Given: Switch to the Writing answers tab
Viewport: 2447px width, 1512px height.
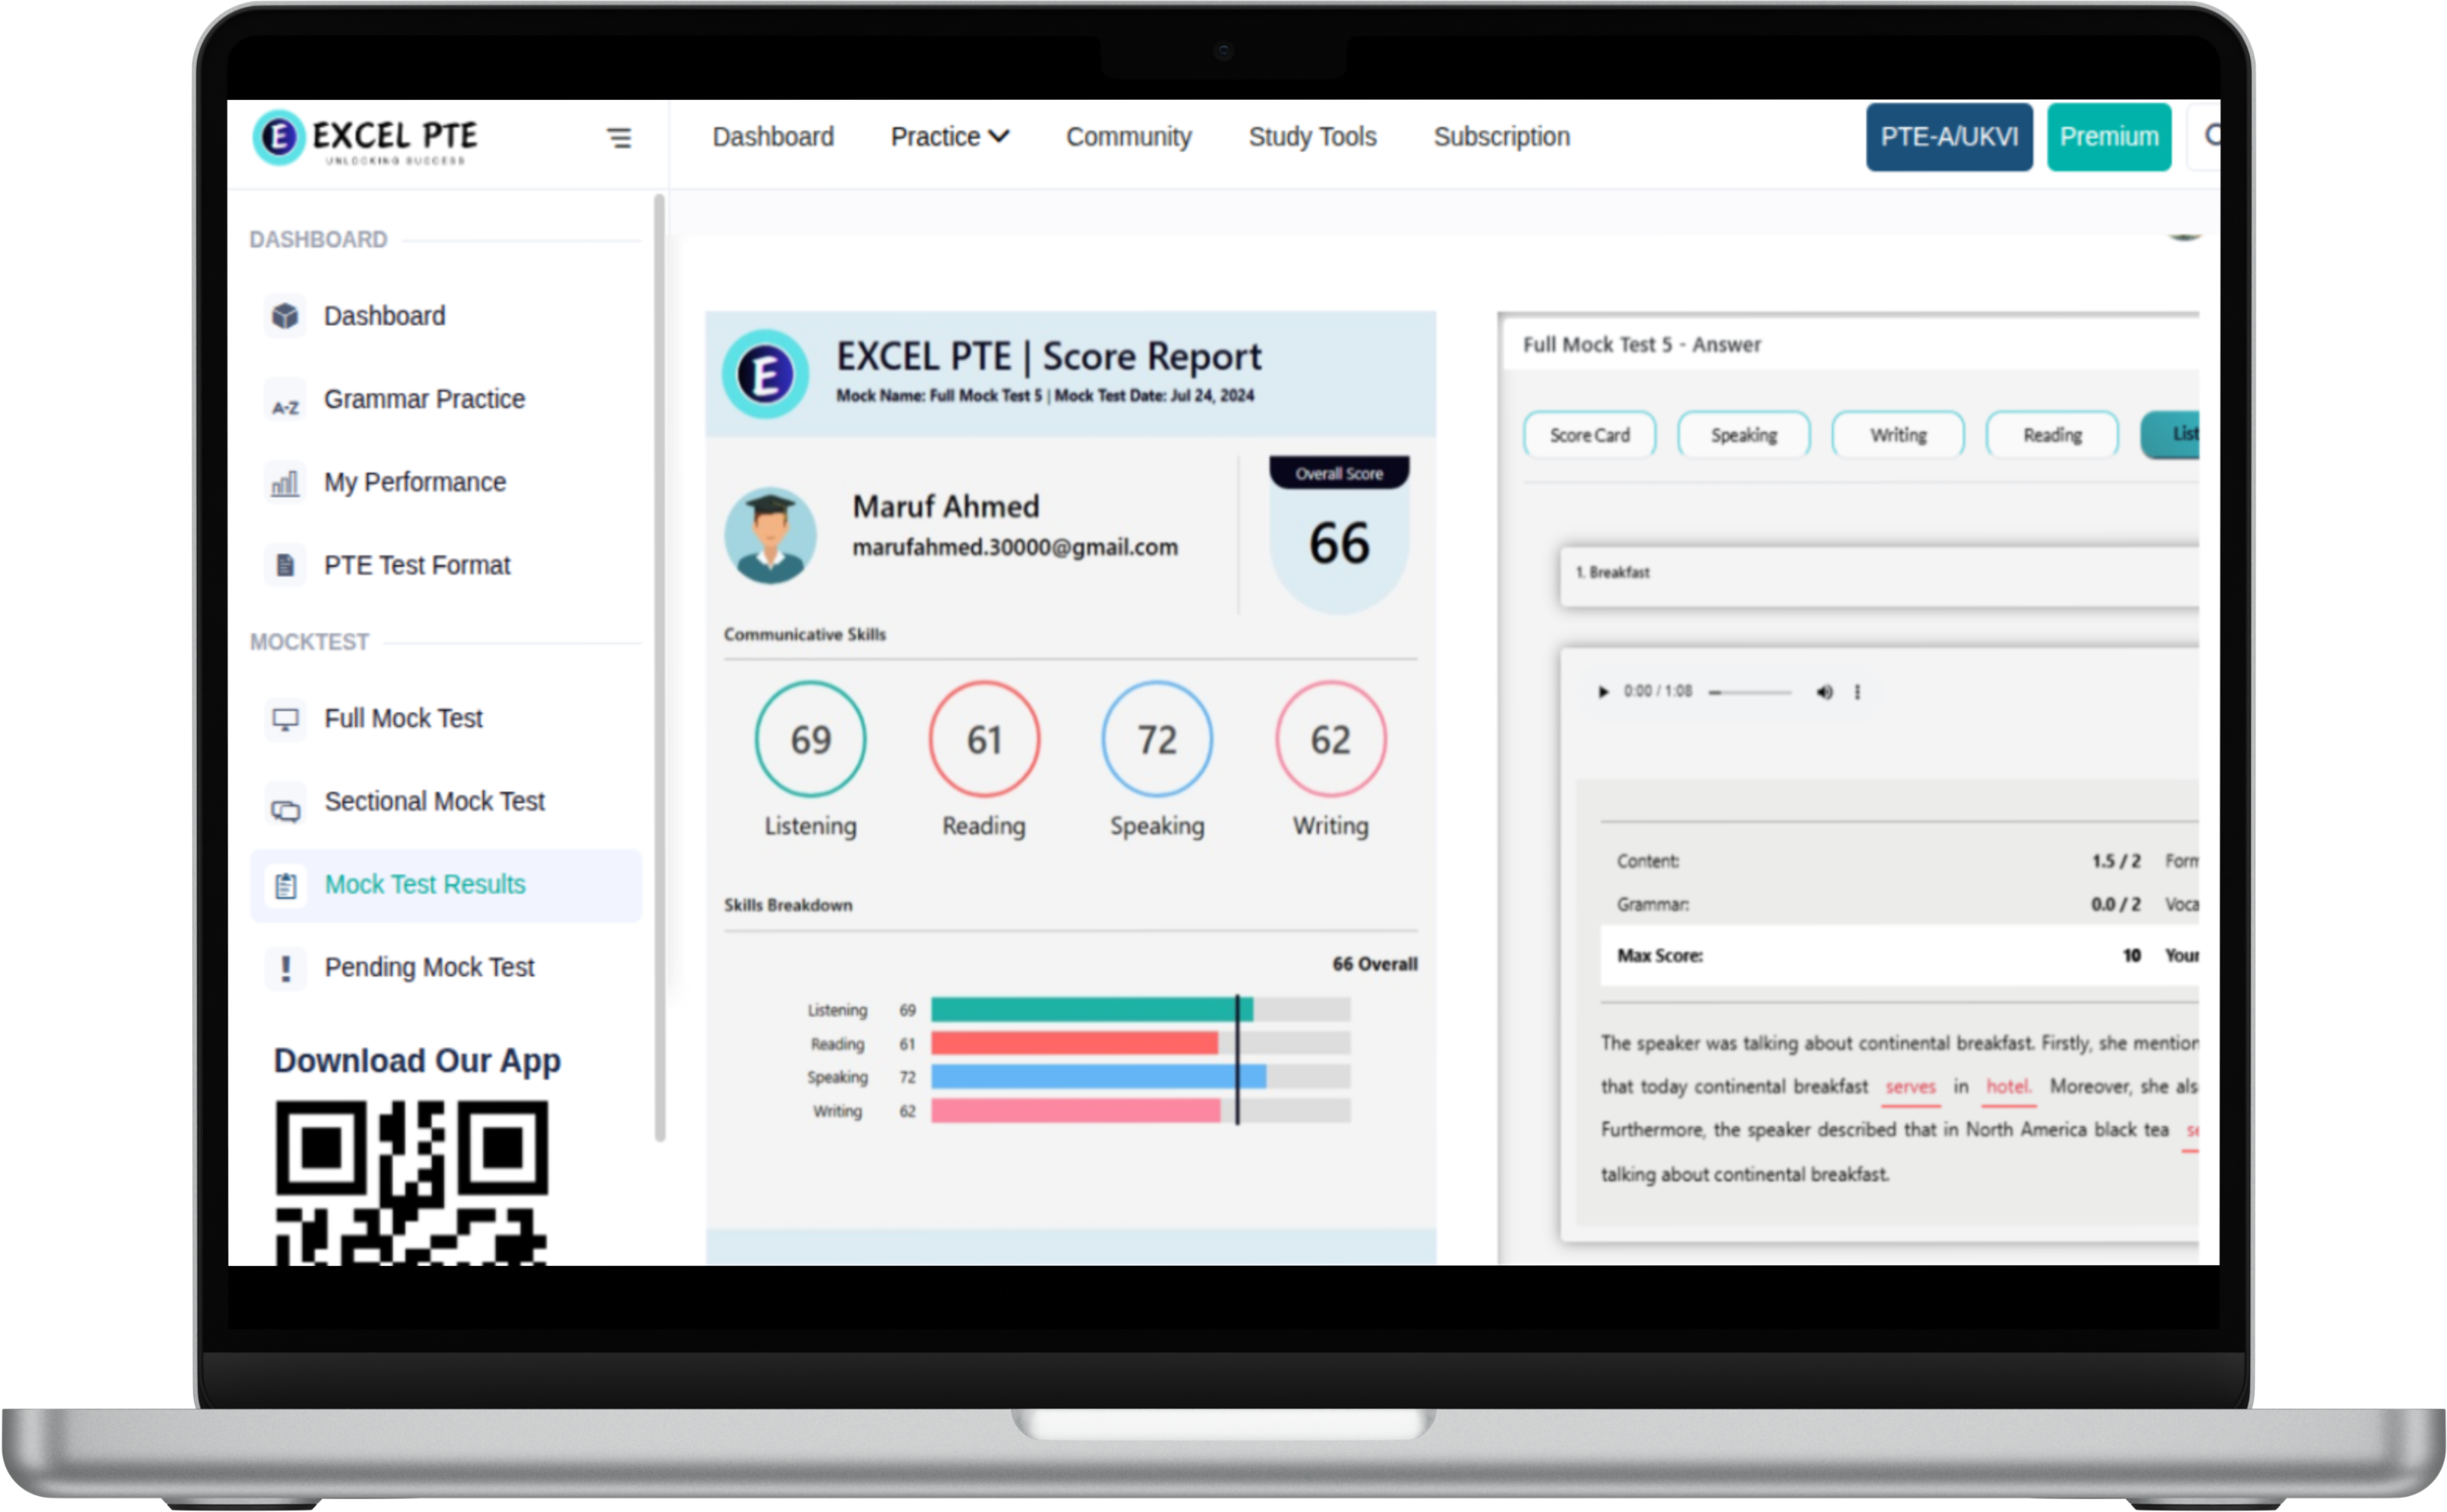Looking at the screenshot, I should pos(1898,435).
